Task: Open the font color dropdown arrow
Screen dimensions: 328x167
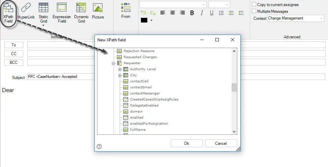Action: tap(151, 20)
